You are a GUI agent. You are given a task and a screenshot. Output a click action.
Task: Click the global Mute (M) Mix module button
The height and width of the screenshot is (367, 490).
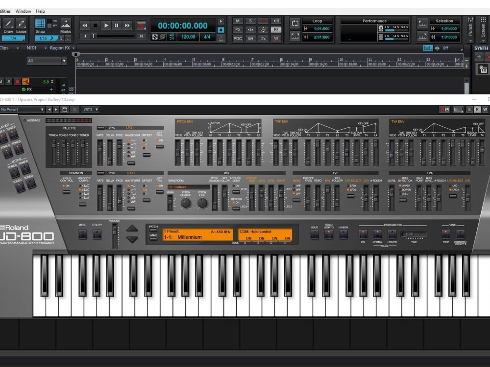click(x=238, y=21)
